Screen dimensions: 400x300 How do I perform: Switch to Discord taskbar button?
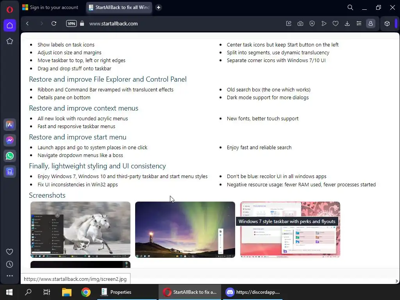[253, 292]
